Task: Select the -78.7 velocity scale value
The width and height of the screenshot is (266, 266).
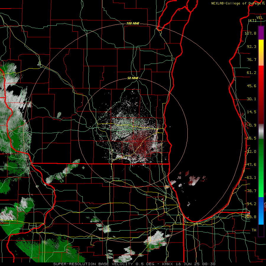Action: [250, 191]
